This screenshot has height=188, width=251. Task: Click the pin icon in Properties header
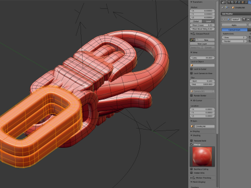point(223,7)
